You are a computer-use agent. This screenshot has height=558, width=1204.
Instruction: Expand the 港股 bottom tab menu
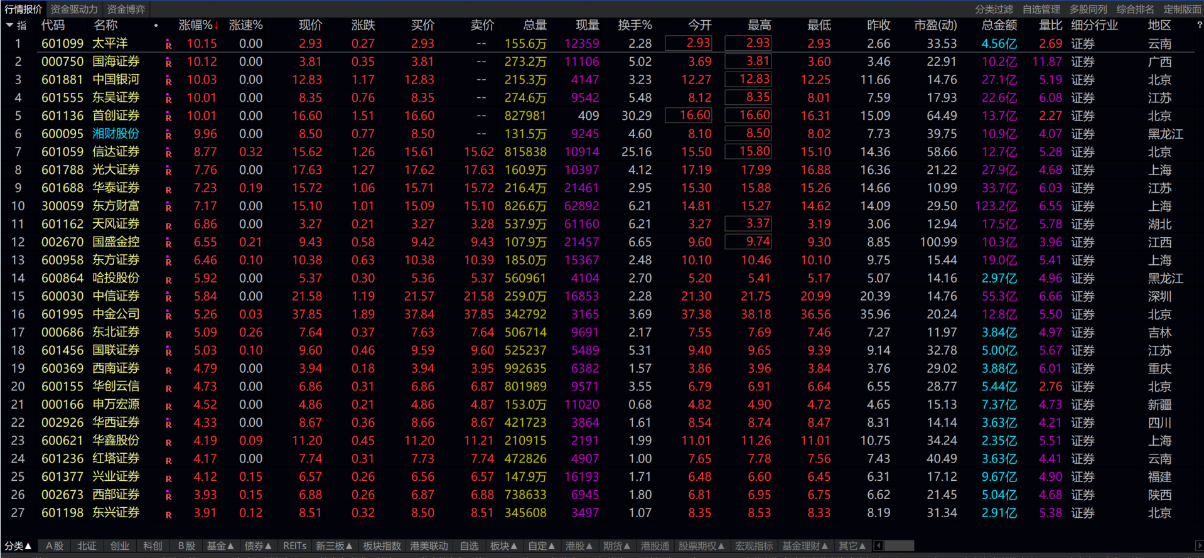(x=579, y=545)
